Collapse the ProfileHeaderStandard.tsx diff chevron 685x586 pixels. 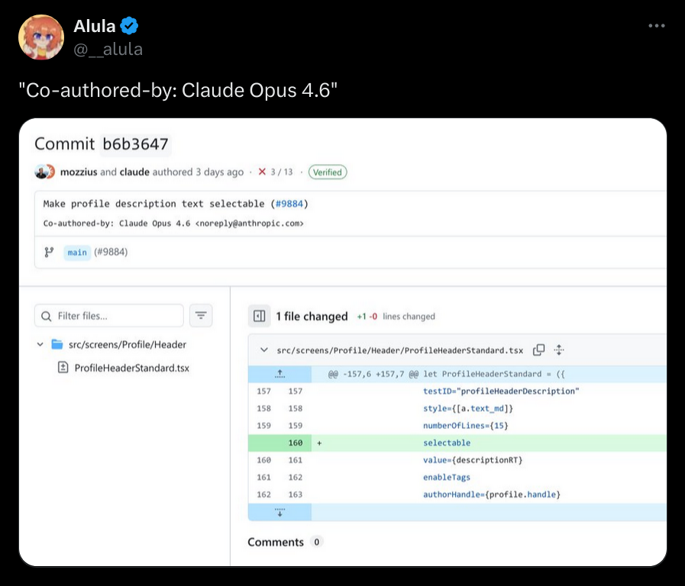[x=264, y=350]
